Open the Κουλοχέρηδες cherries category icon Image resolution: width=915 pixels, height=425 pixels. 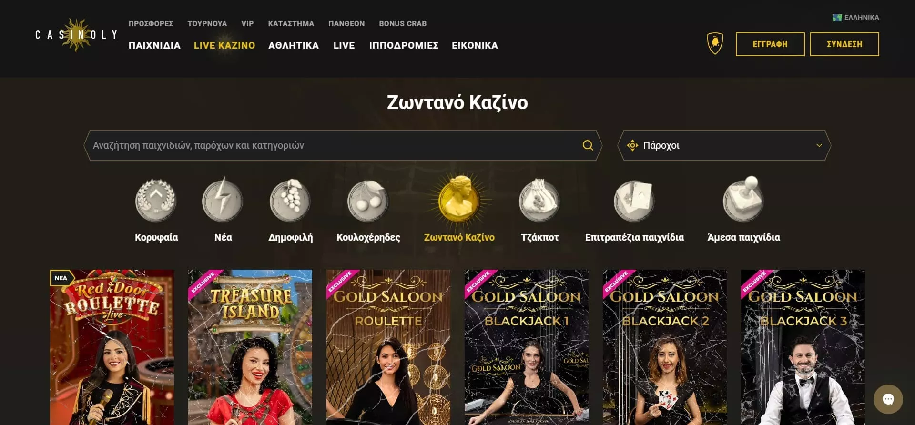click(368, 200)
